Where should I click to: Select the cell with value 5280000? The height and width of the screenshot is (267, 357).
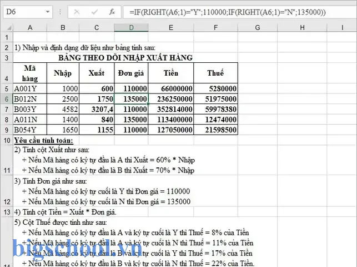(x=215, y=88)
